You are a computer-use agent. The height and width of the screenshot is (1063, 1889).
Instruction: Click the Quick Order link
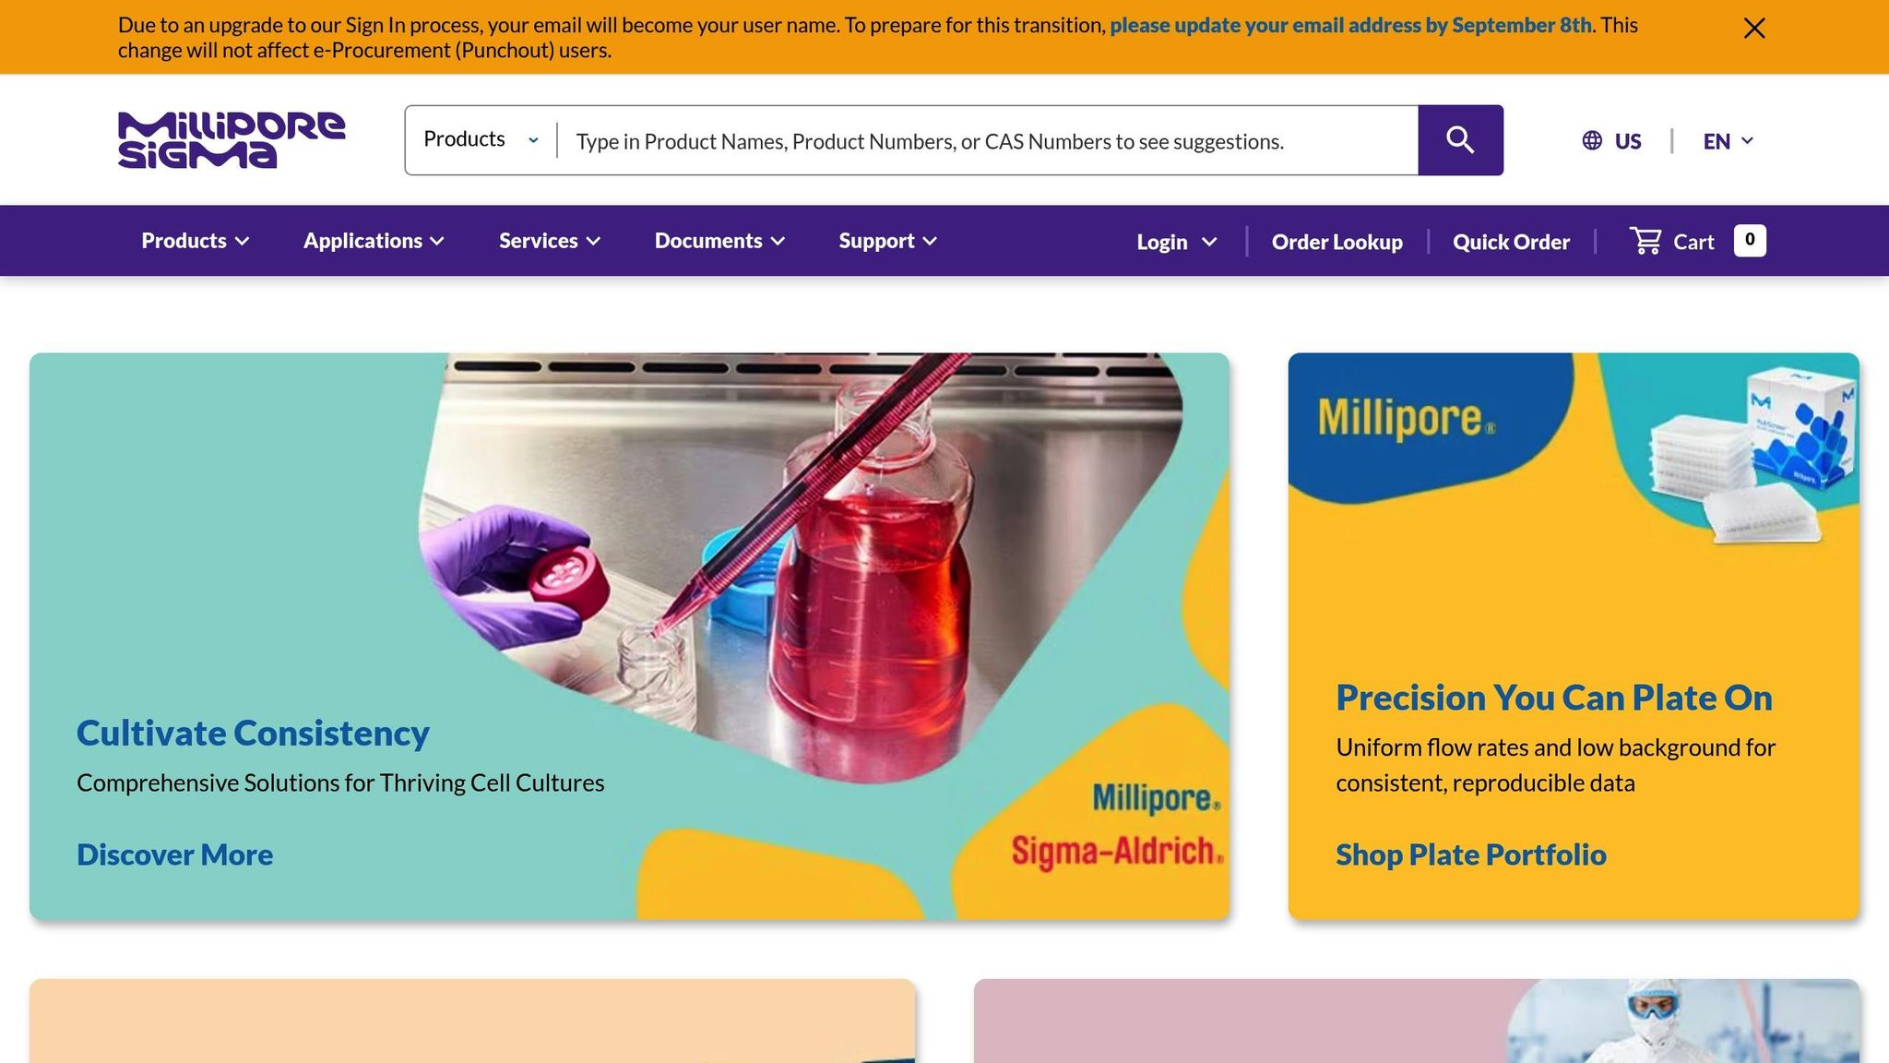click(1511, 242)
